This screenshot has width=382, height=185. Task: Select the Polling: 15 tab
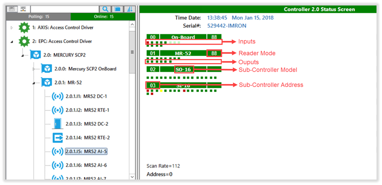(x=39, y=16)
